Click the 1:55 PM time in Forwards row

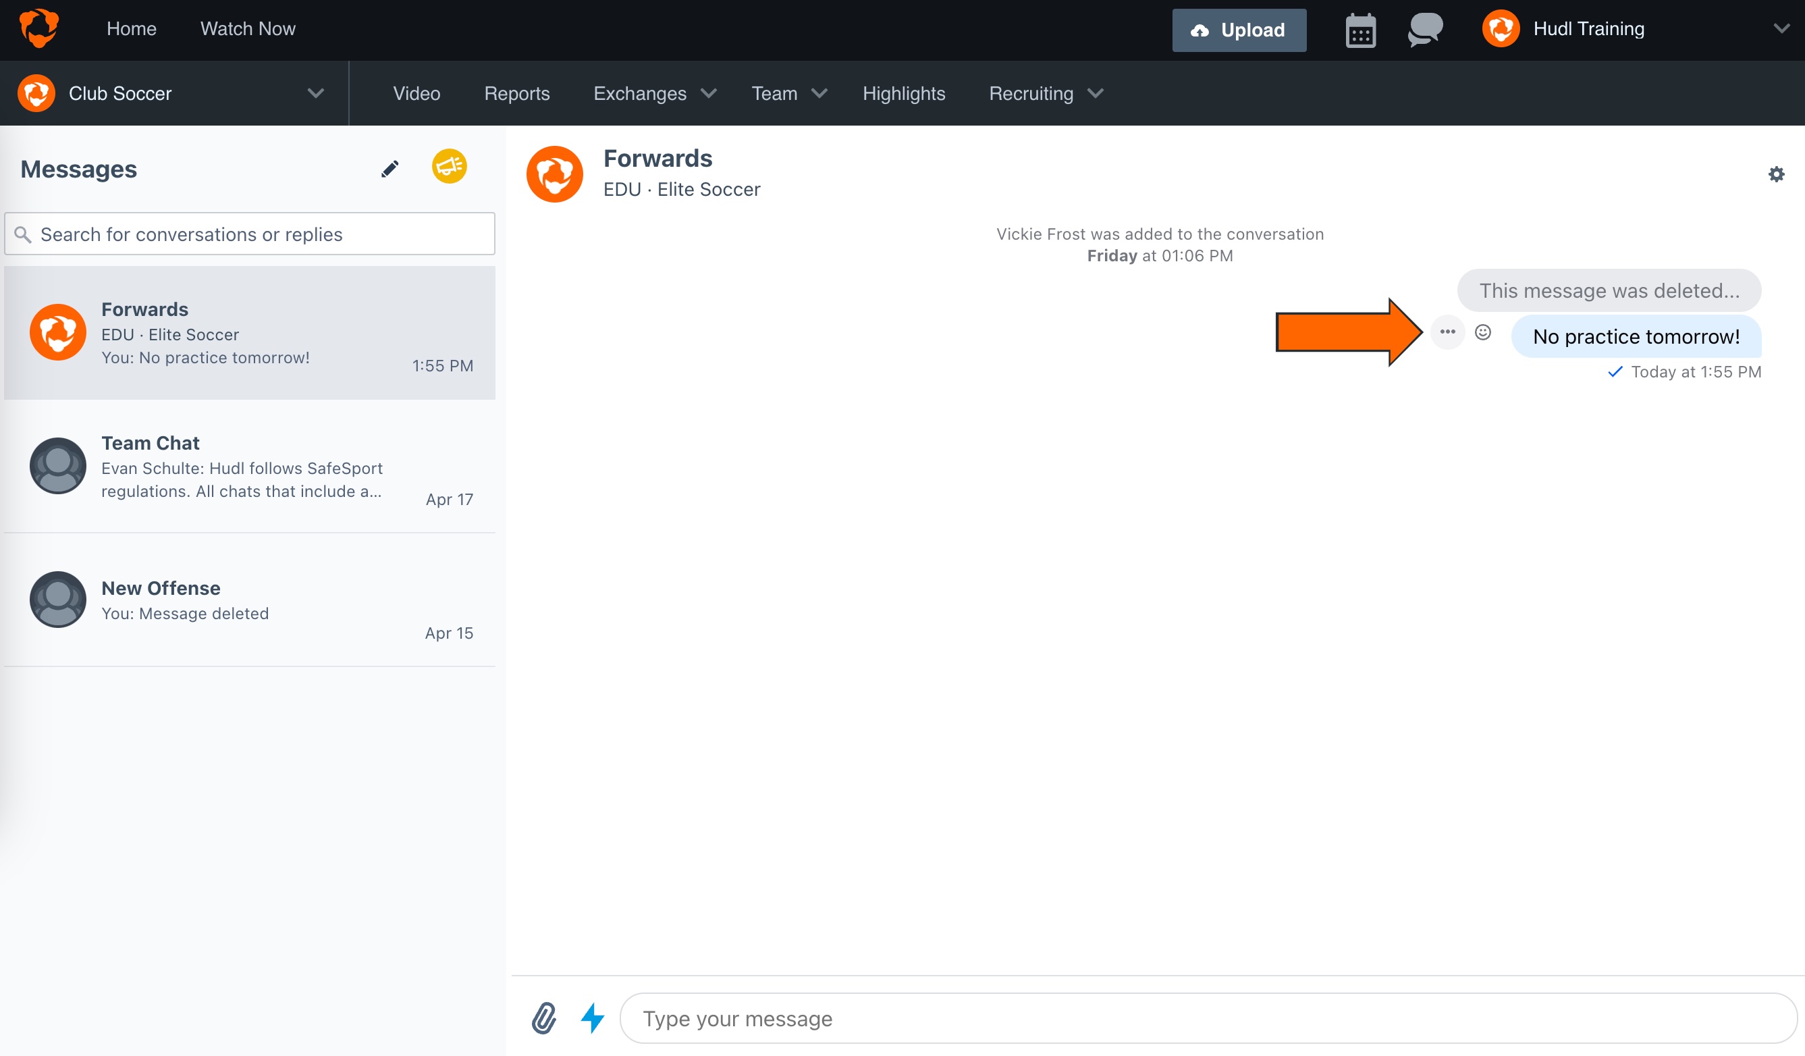click(x=443, y=366)
